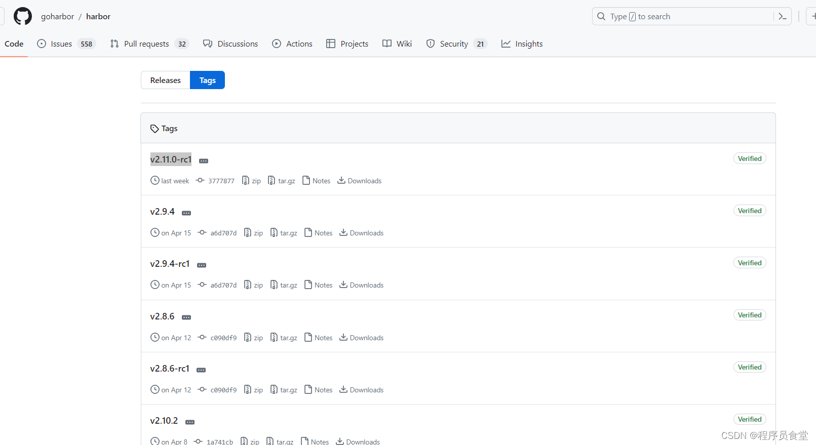Image resolution: width=816 pixels, height=445 pixels.
Task: Show Verified badge details for v2.9.4
Action: pos(750,211)
